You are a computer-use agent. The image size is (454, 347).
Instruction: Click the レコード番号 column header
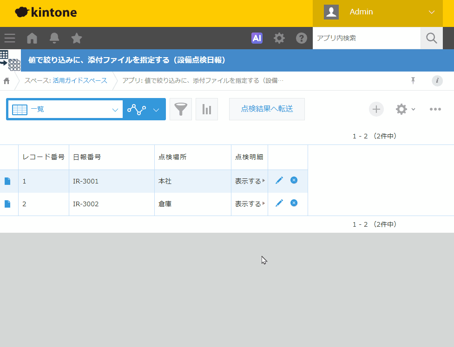pyautogui.click(x=44, y=157)
